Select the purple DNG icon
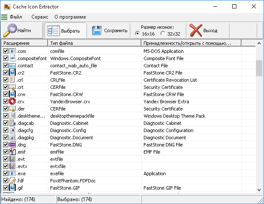Screen dimensions: 264x204 tap(12, 145)
